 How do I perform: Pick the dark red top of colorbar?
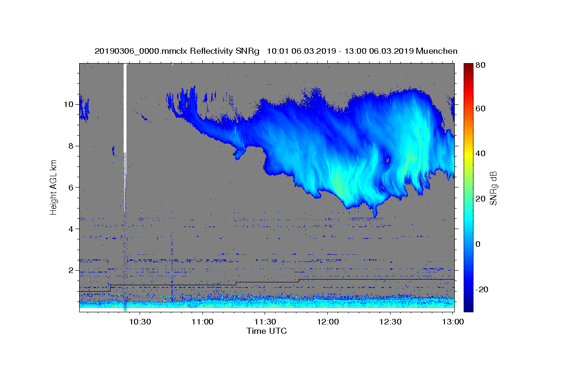coord(468,66)
